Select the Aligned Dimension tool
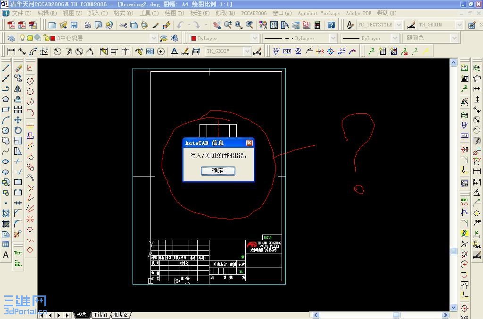Image resolution: width=483 pixels, height=319 pixels. point(22,51)
